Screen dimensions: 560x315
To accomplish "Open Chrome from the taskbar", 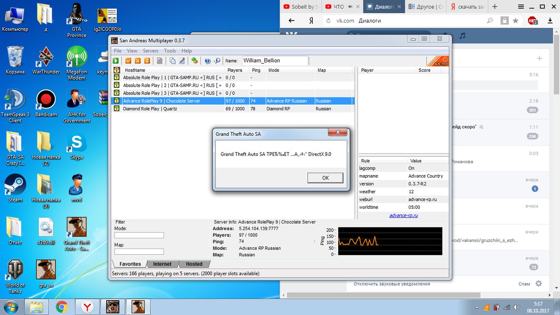I will [x=62, y=307].
